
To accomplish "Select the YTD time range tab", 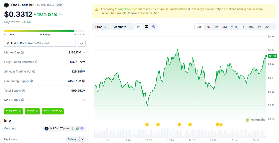I will (234, 27).
